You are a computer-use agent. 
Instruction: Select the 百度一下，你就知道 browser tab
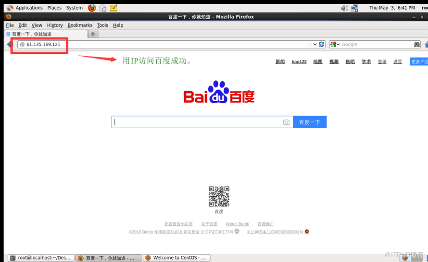tap(46, 34)
